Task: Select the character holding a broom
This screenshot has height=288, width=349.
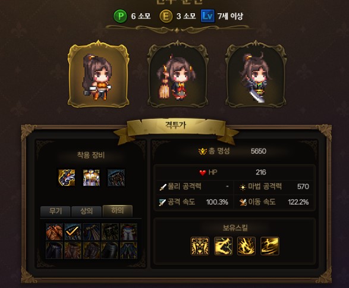Action: pos(178,74)
